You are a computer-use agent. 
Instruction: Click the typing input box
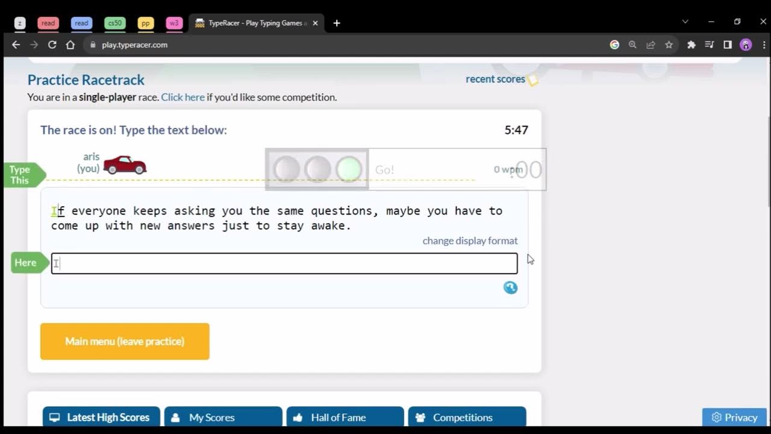click(x=284, y=263)
